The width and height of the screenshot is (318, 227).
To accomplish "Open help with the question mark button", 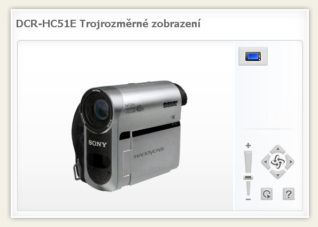I will [x=289, y=194].
